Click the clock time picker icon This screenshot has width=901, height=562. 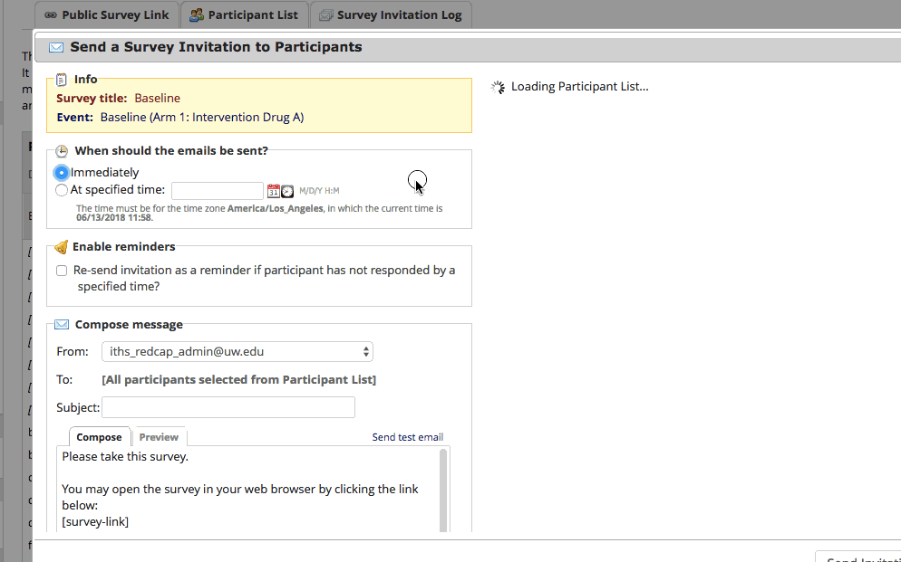[287, 191]
